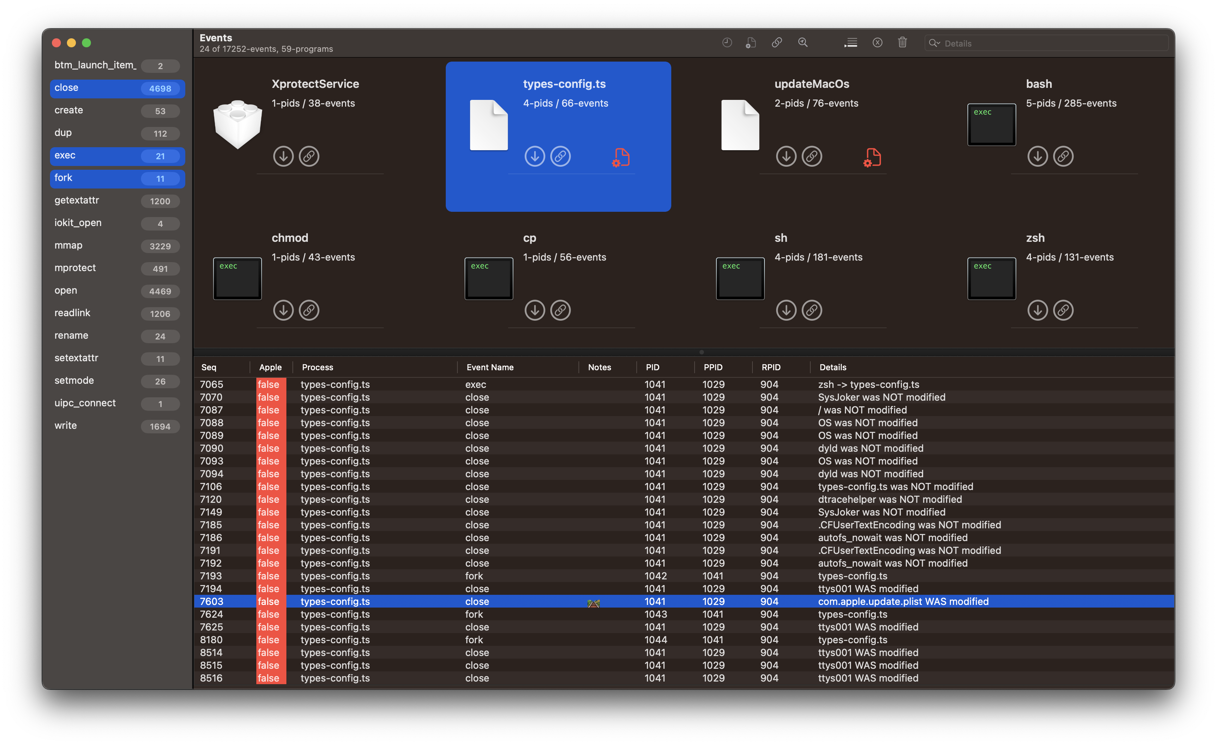Click the link icon under cp

[x=561, y=310]
